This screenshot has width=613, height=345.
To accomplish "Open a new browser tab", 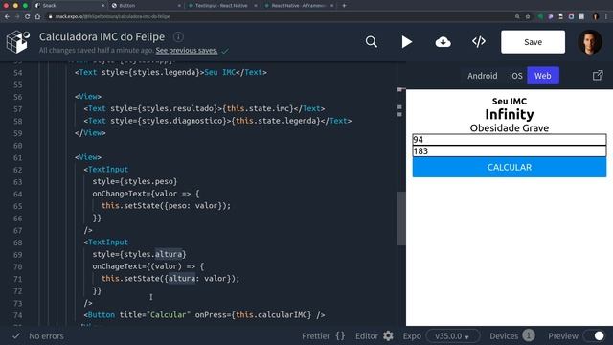I will tap(344, 6).
